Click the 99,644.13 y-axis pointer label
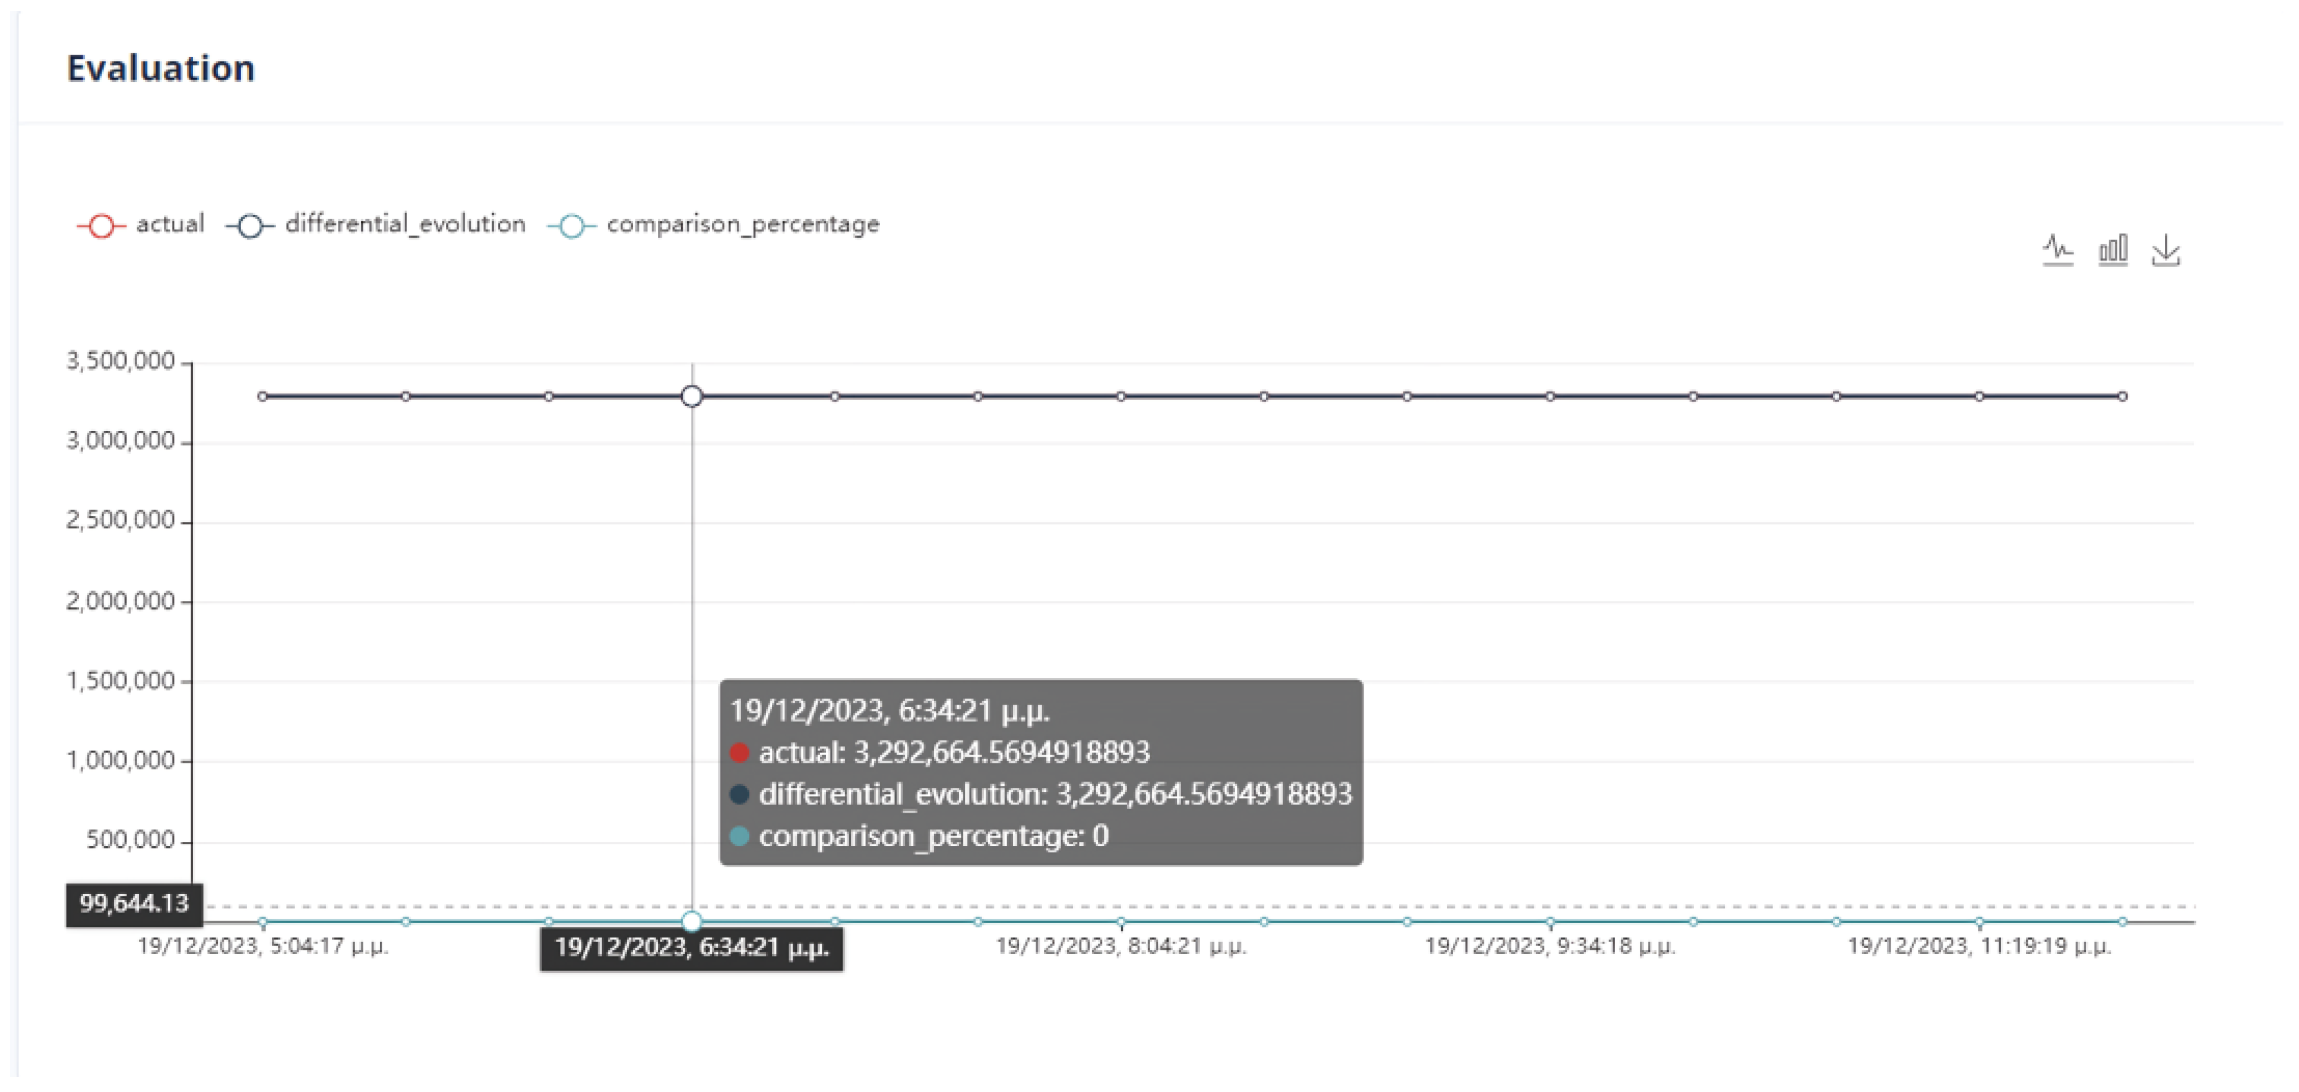Screen dimensions: 2299x1092 click(x=134, y=904)
